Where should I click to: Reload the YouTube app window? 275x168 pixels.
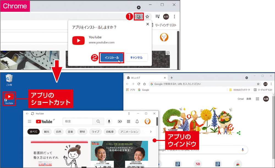tap(32, 113)
